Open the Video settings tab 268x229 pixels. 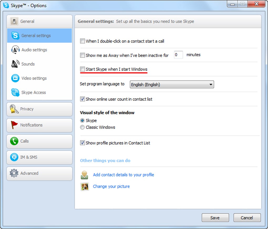click(x=39, y=78)
